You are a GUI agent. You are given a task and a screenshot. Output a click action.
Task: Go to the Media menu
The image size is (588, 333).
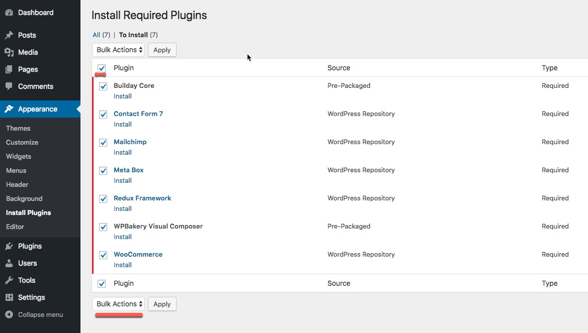tap(28, 52)
